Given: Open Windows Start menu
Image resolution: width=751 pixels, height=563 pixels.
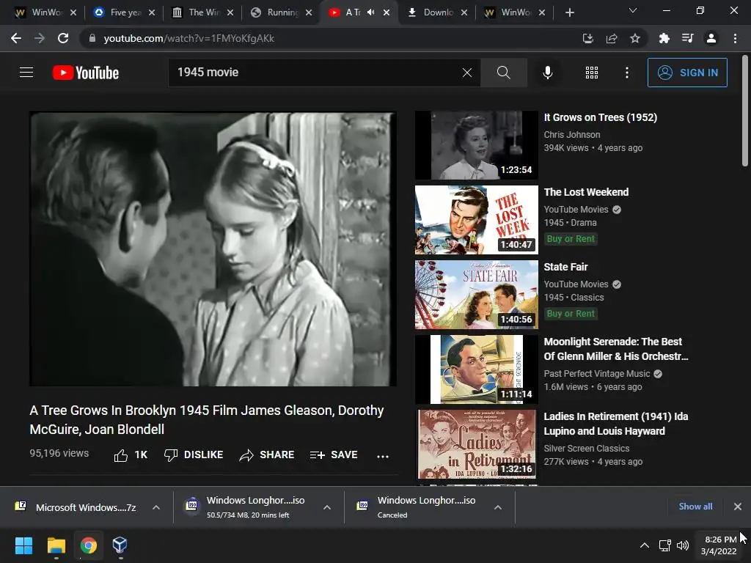Looking at the screenshot, I should 23,545.
